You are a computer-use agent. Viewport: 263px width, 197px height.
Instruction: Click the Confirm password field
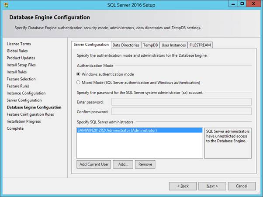pyautogui.click(x=181, y=111)
